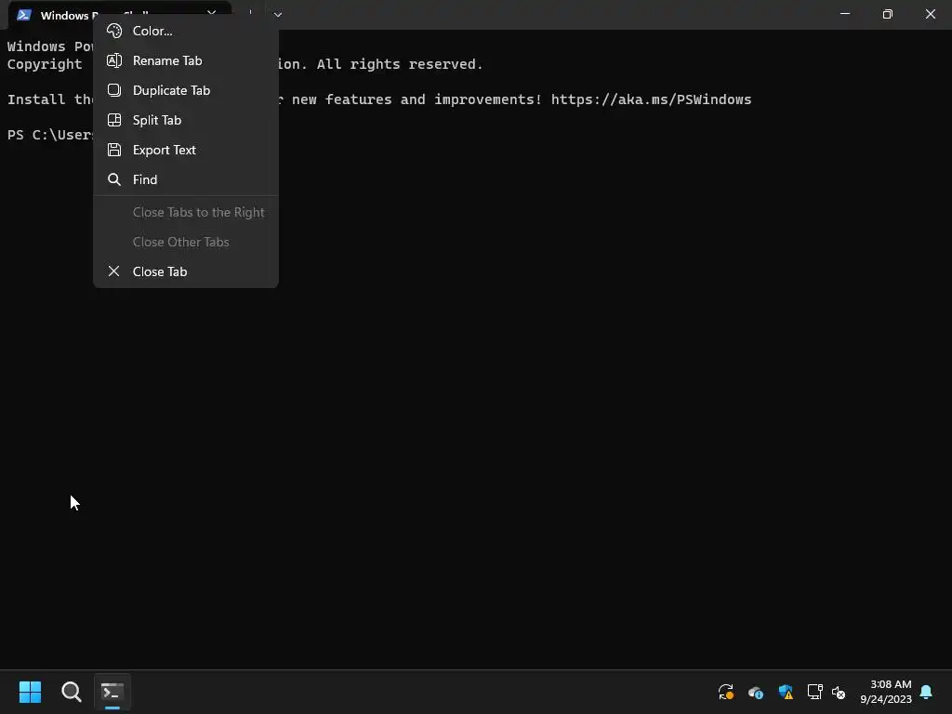Image resolution: width=952 pixels, height=714 pixels.
Task: Click the 'new features and improvements!' text
Action: [417, 99]
